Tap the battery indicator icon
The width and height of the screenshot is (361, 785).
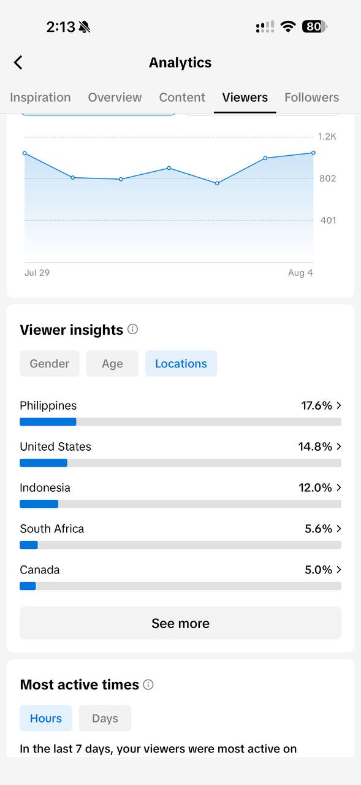click(x=314, y=26)
